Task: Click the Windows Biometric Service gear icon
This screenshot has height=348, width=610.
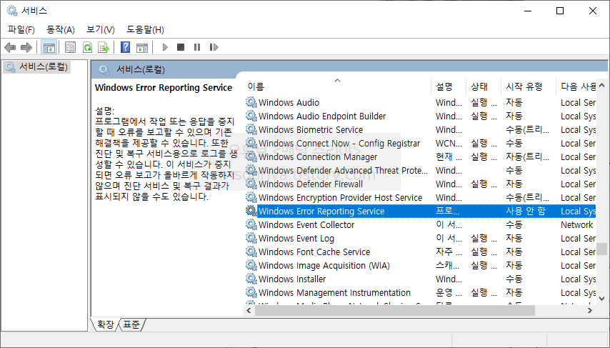Action: [251, 129]
